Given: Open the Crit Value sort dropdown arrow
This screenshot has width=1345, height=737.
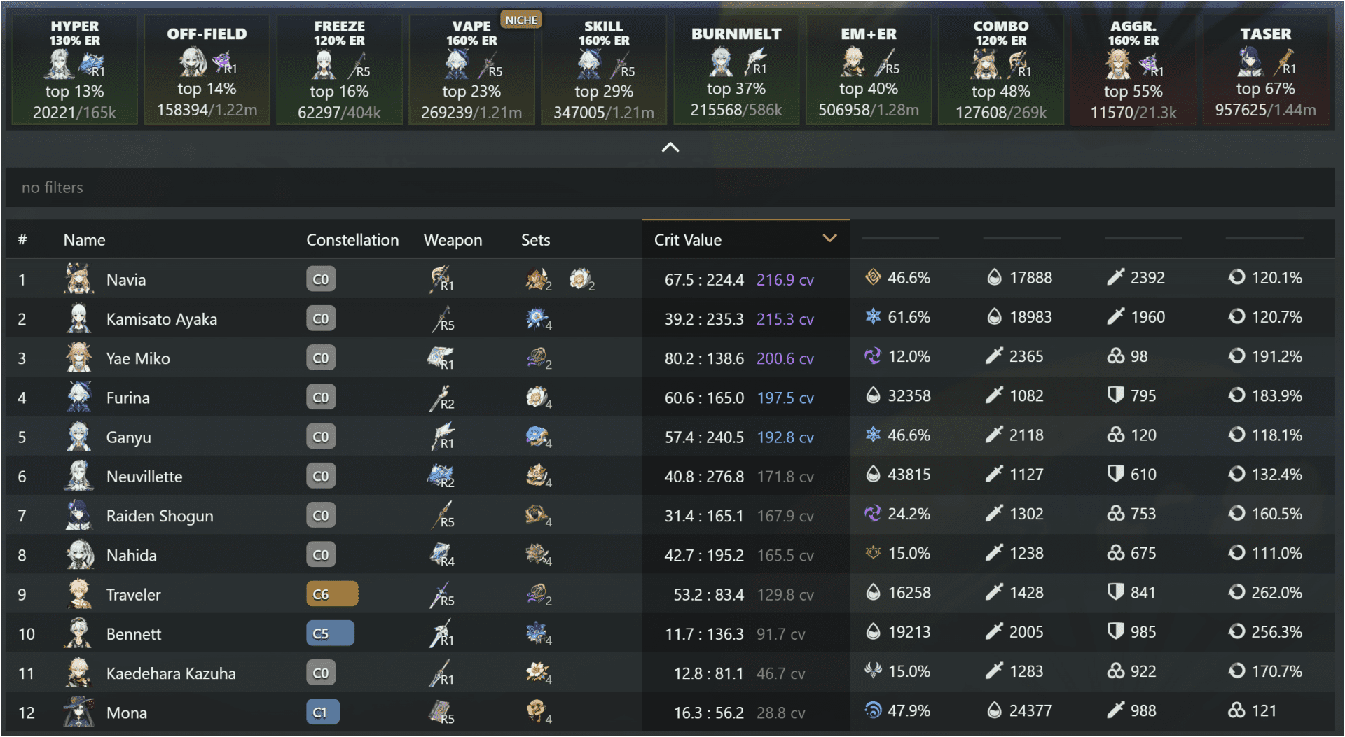Looking at the screenshot, I should point(830,239).
